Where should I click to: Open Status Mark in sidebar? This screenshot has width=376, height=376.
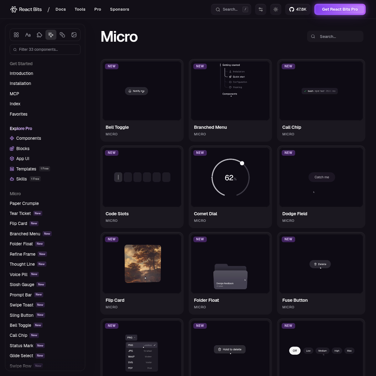(x=21, y=346)
